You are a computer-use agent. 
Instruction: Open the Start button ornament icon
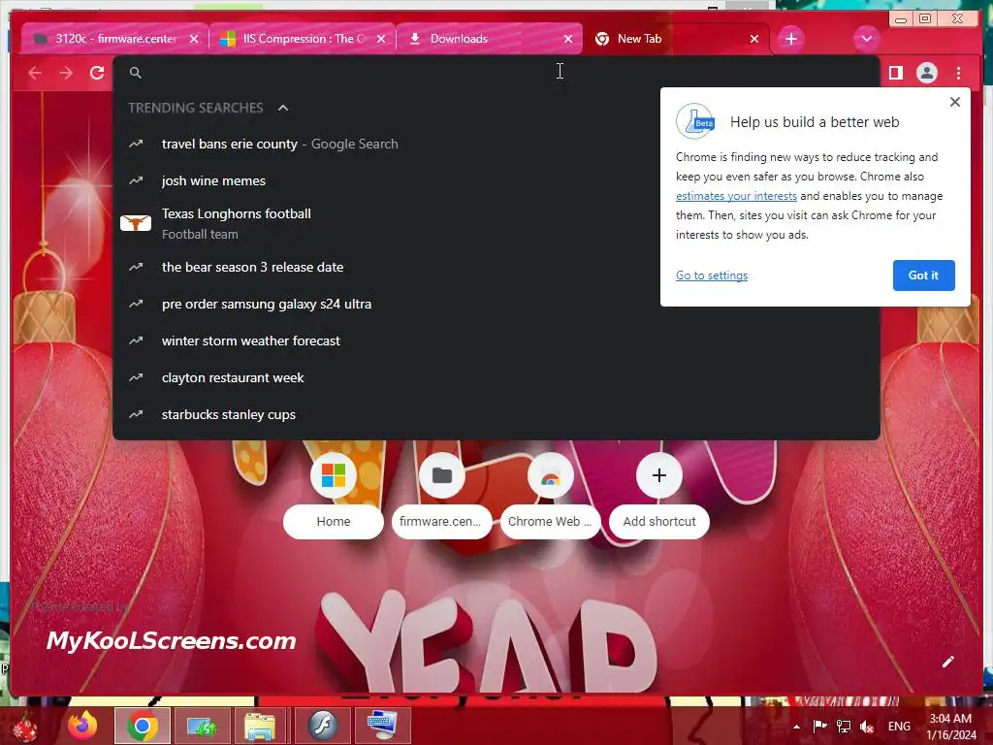[x=25, y=727]
